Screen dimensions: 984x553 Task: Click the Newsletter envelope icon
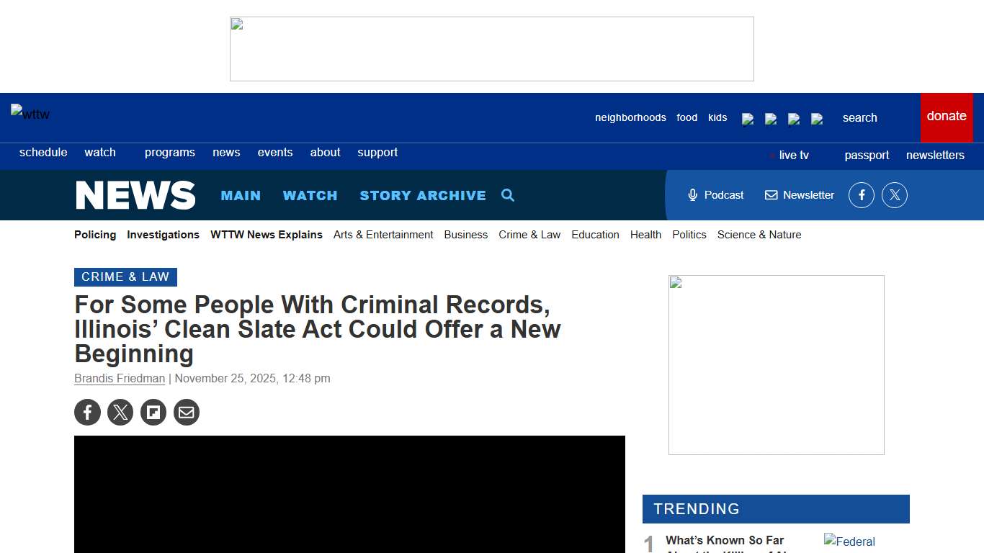(x=771, y=194)
